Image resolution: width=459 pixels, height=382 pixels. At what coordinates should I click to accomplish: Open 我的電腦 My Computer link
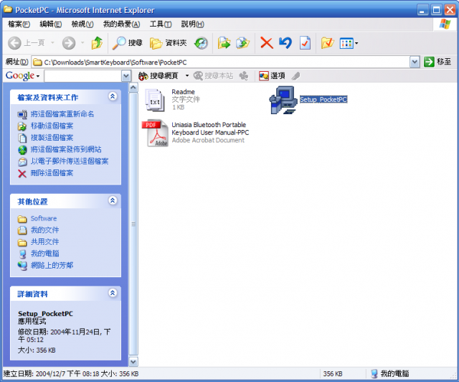point(44,253)
